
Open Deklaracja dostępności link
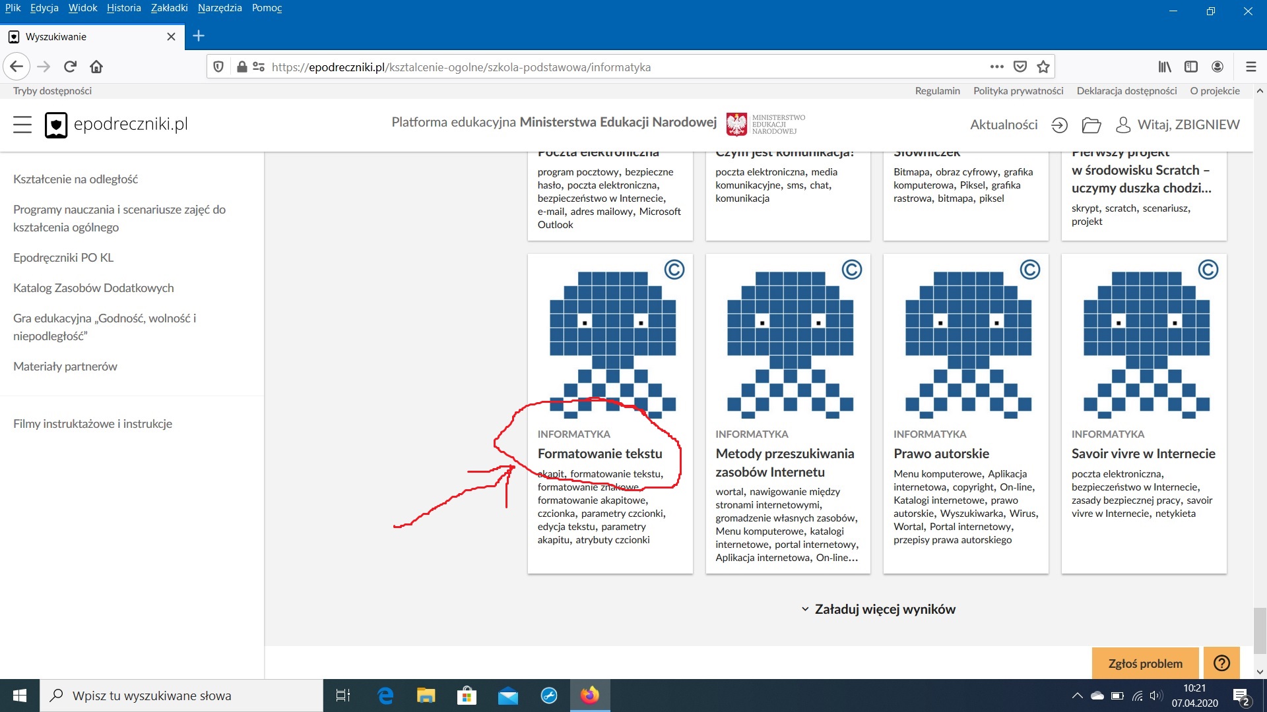[1126, 91]
